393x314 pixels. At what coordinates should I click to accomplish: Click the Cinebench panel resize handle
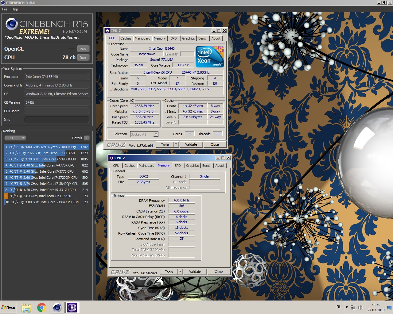[95, 215]
